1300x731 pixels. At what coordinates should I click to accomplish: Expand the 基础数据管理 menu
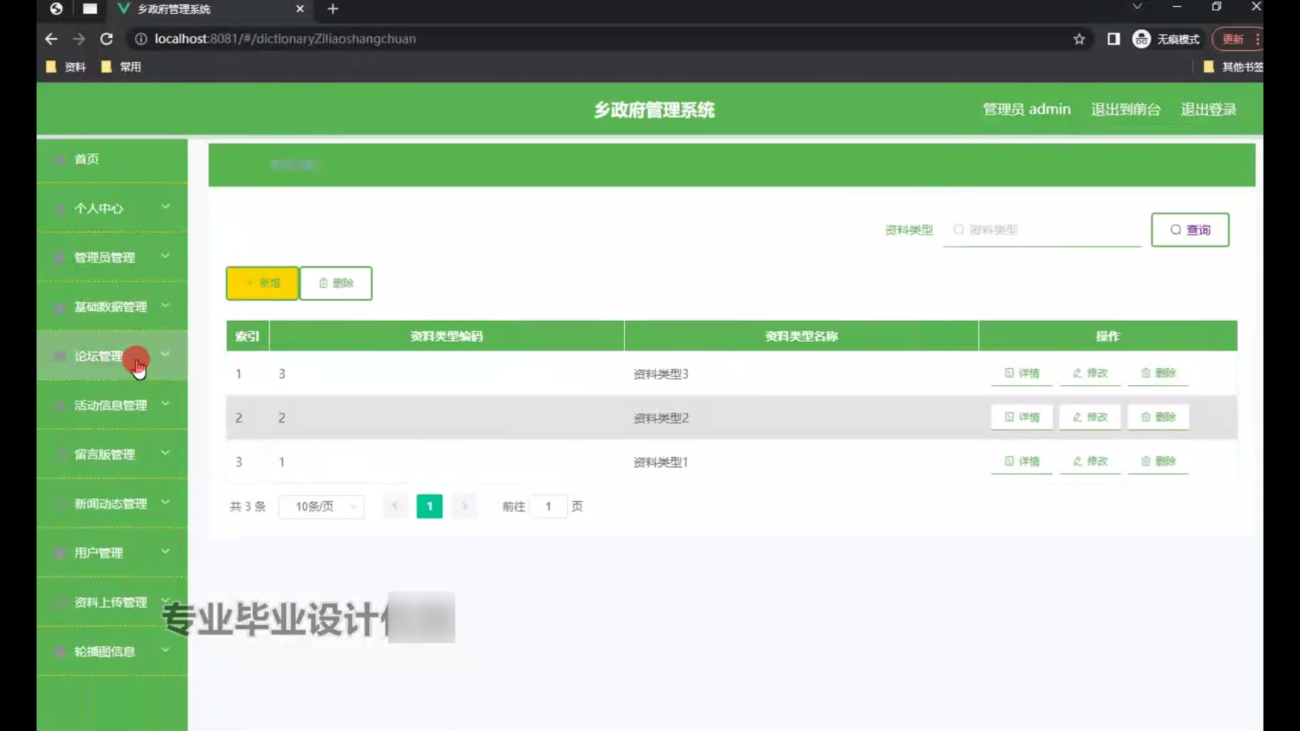pyautogui.click(x=112, y=307)
